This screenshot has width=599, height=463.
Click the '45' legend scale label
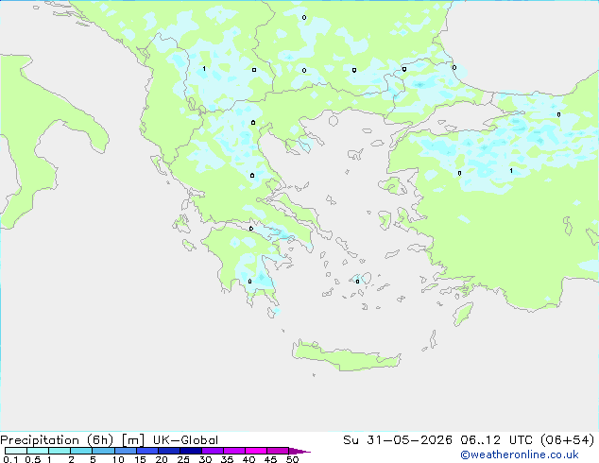coord(270,459)
